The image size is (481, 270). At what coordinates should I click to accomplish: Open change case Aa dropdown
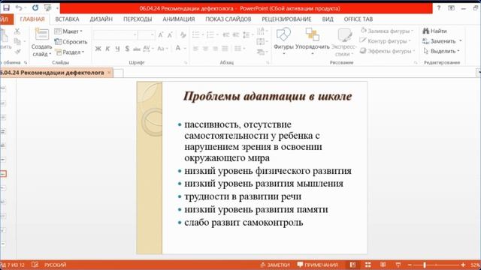point(162,49)
